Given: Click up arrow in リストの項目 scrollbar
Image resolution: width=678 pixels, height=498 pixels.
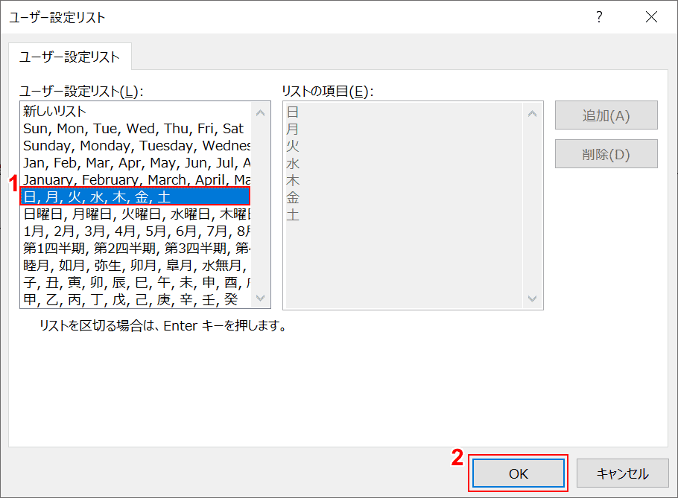Looking at the screenshot, I should tap(532, 114).
